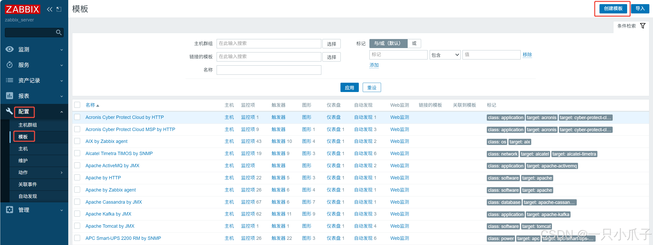Expand the 资产记录 menu chevron
The image size is (653, 245).
pos(62,81)
